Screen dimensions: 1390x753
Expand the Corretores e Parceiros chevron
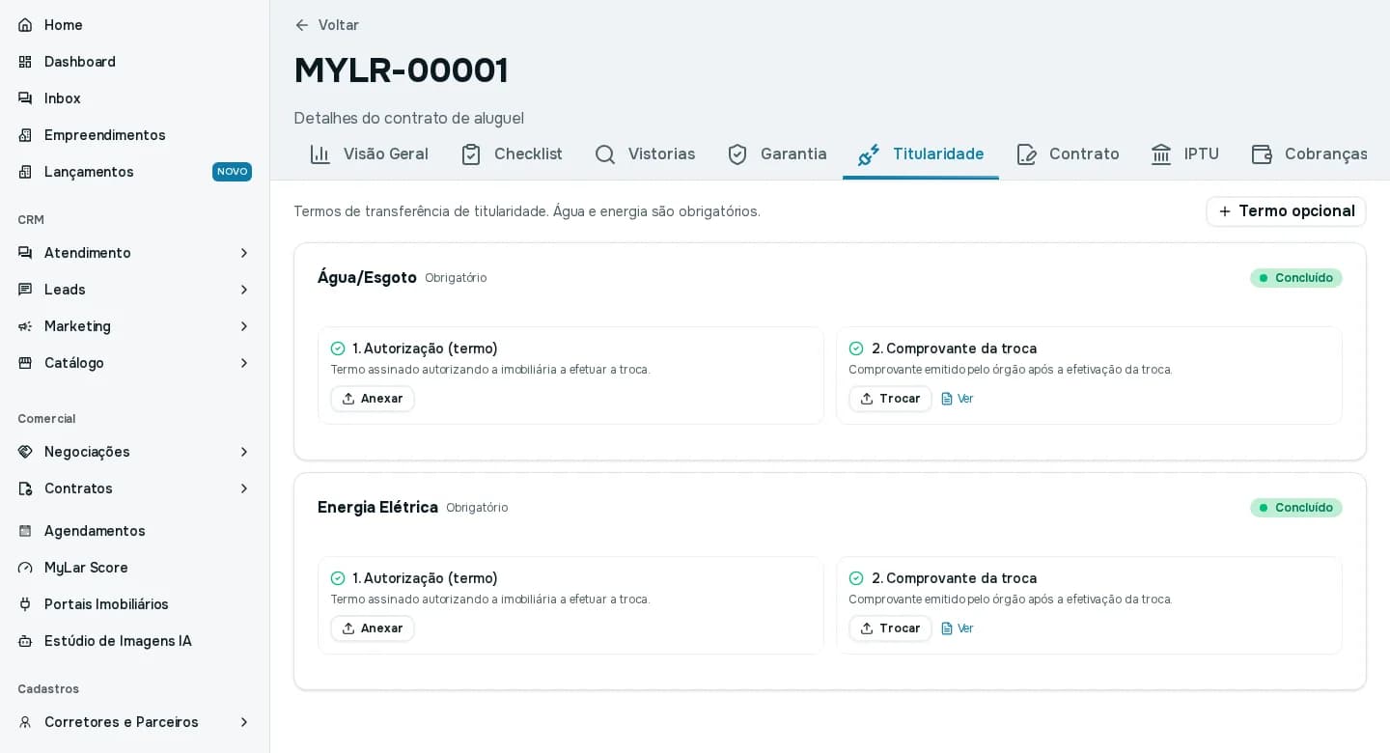pyautogui.click(x=244, y=722)
